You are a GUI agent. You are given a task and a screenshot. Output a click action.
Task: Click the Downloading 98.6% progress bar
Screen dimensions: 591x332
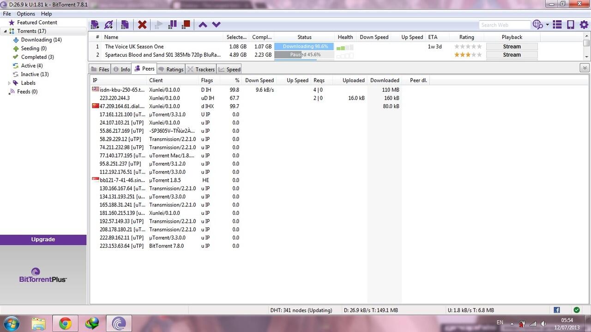(304, 47)
